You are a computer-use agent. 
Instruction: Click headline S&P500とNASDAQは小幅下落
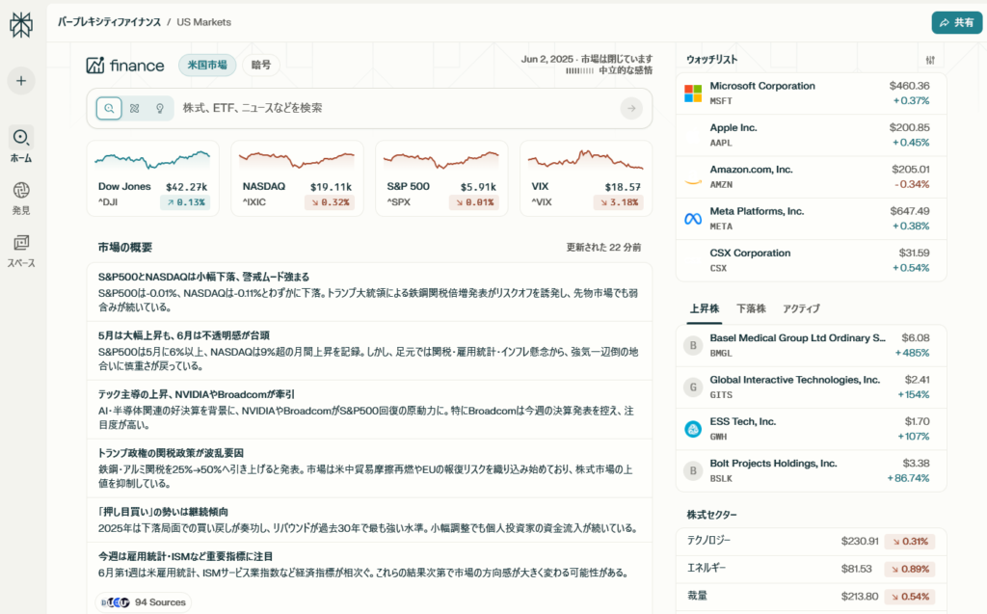203,277
